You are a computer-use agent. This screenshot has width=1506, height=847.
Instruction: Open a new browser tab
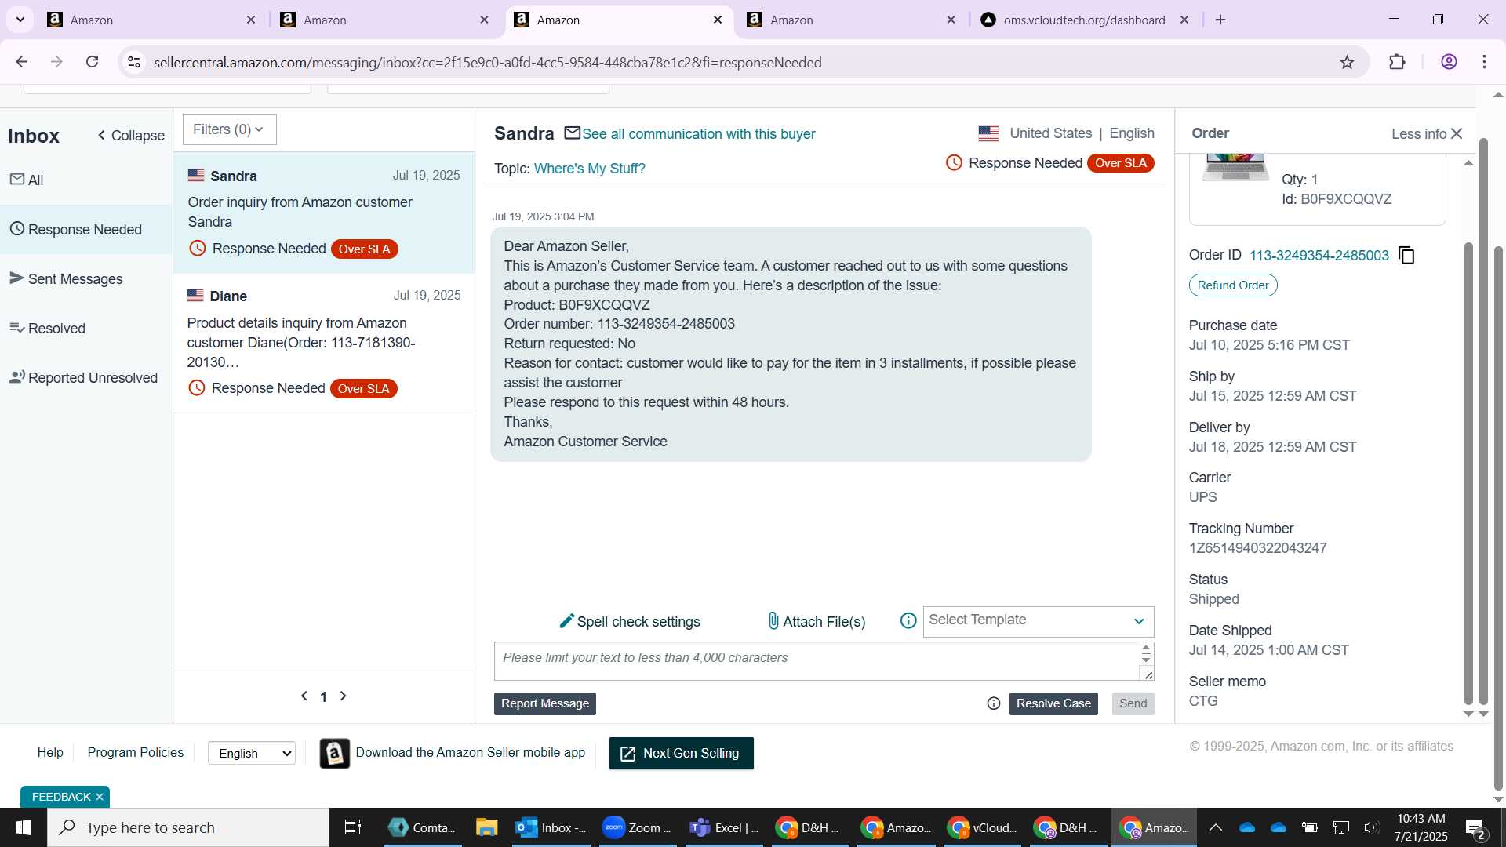click(x=1220, y=20)
